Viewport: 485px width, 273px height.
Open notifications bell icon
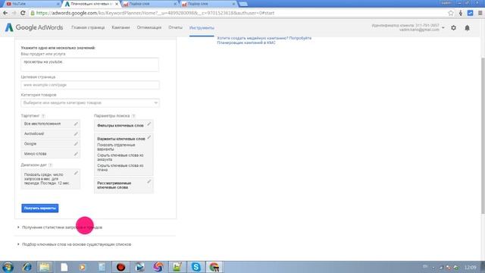click(x=467, y=28)
